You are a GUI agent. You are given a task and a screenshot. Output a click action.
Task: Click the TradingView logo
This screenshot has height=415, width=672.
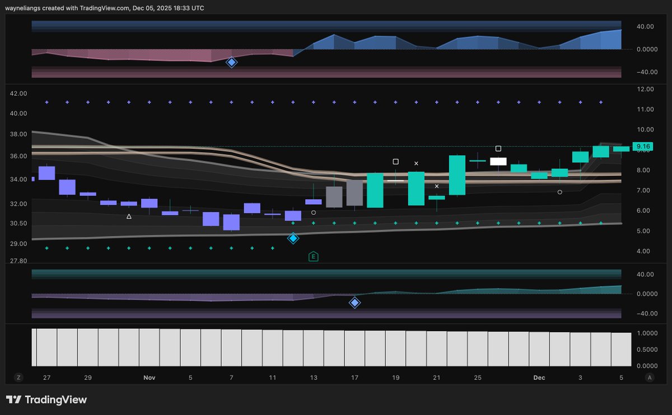tap(46, 400)
